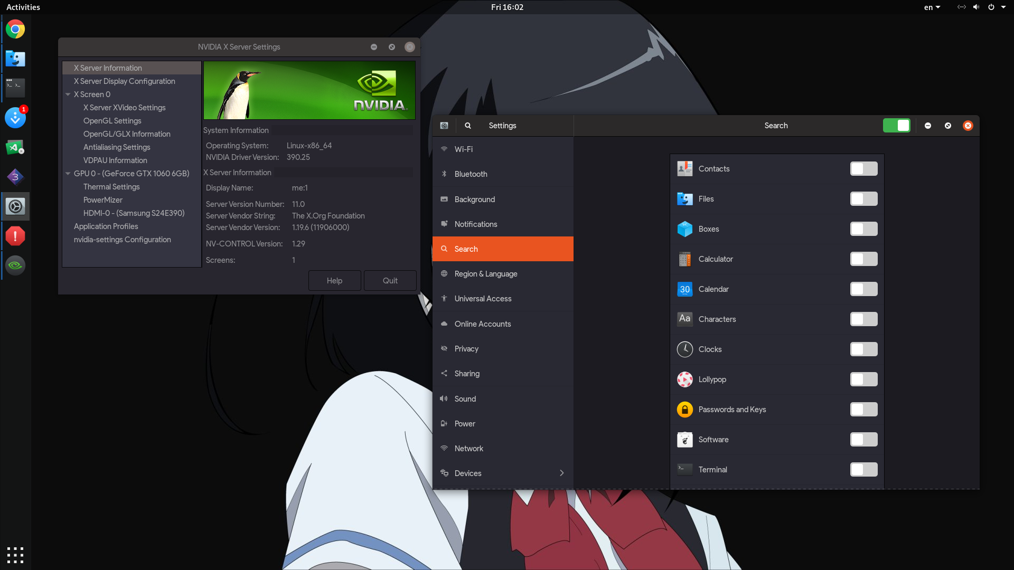Enable search results for Passwords and Keys
The width and height of the screenshot is (1014, 570).
click(x=863, y=410)
